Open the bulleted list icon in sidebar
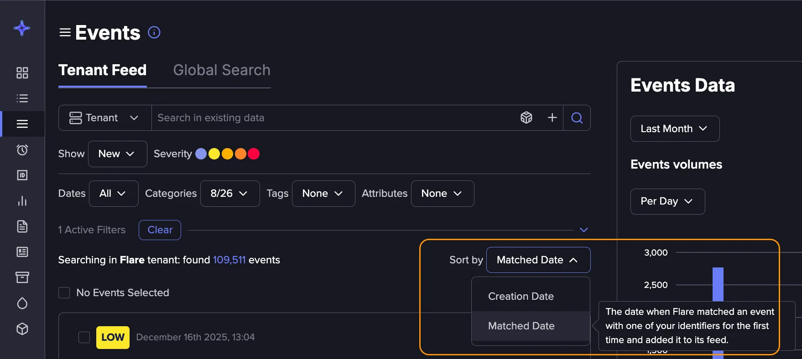Screen dimensions: 802x359 click(22, 98)
